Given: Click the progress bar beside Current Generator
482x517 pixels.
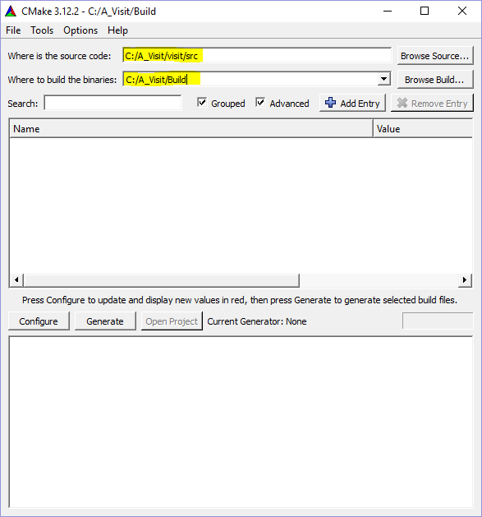Looking at the screenshot, I should (438, 321).
